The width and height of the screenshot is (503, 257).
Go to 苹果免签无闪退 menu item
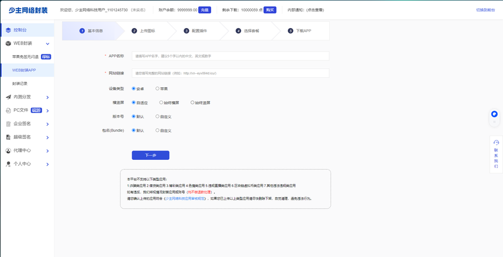(26, 57)
